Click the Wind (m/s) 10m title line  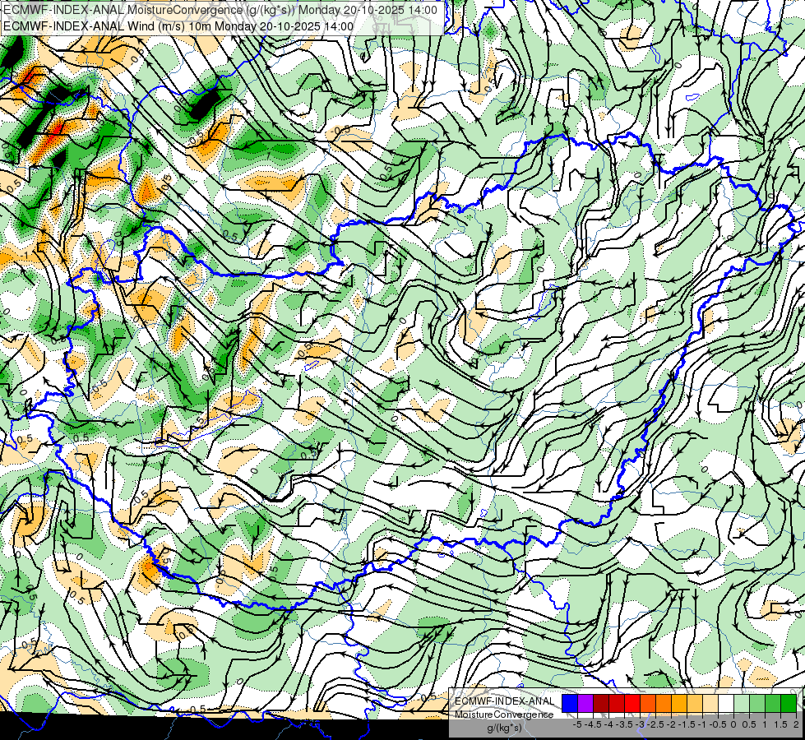pos(178,26)
